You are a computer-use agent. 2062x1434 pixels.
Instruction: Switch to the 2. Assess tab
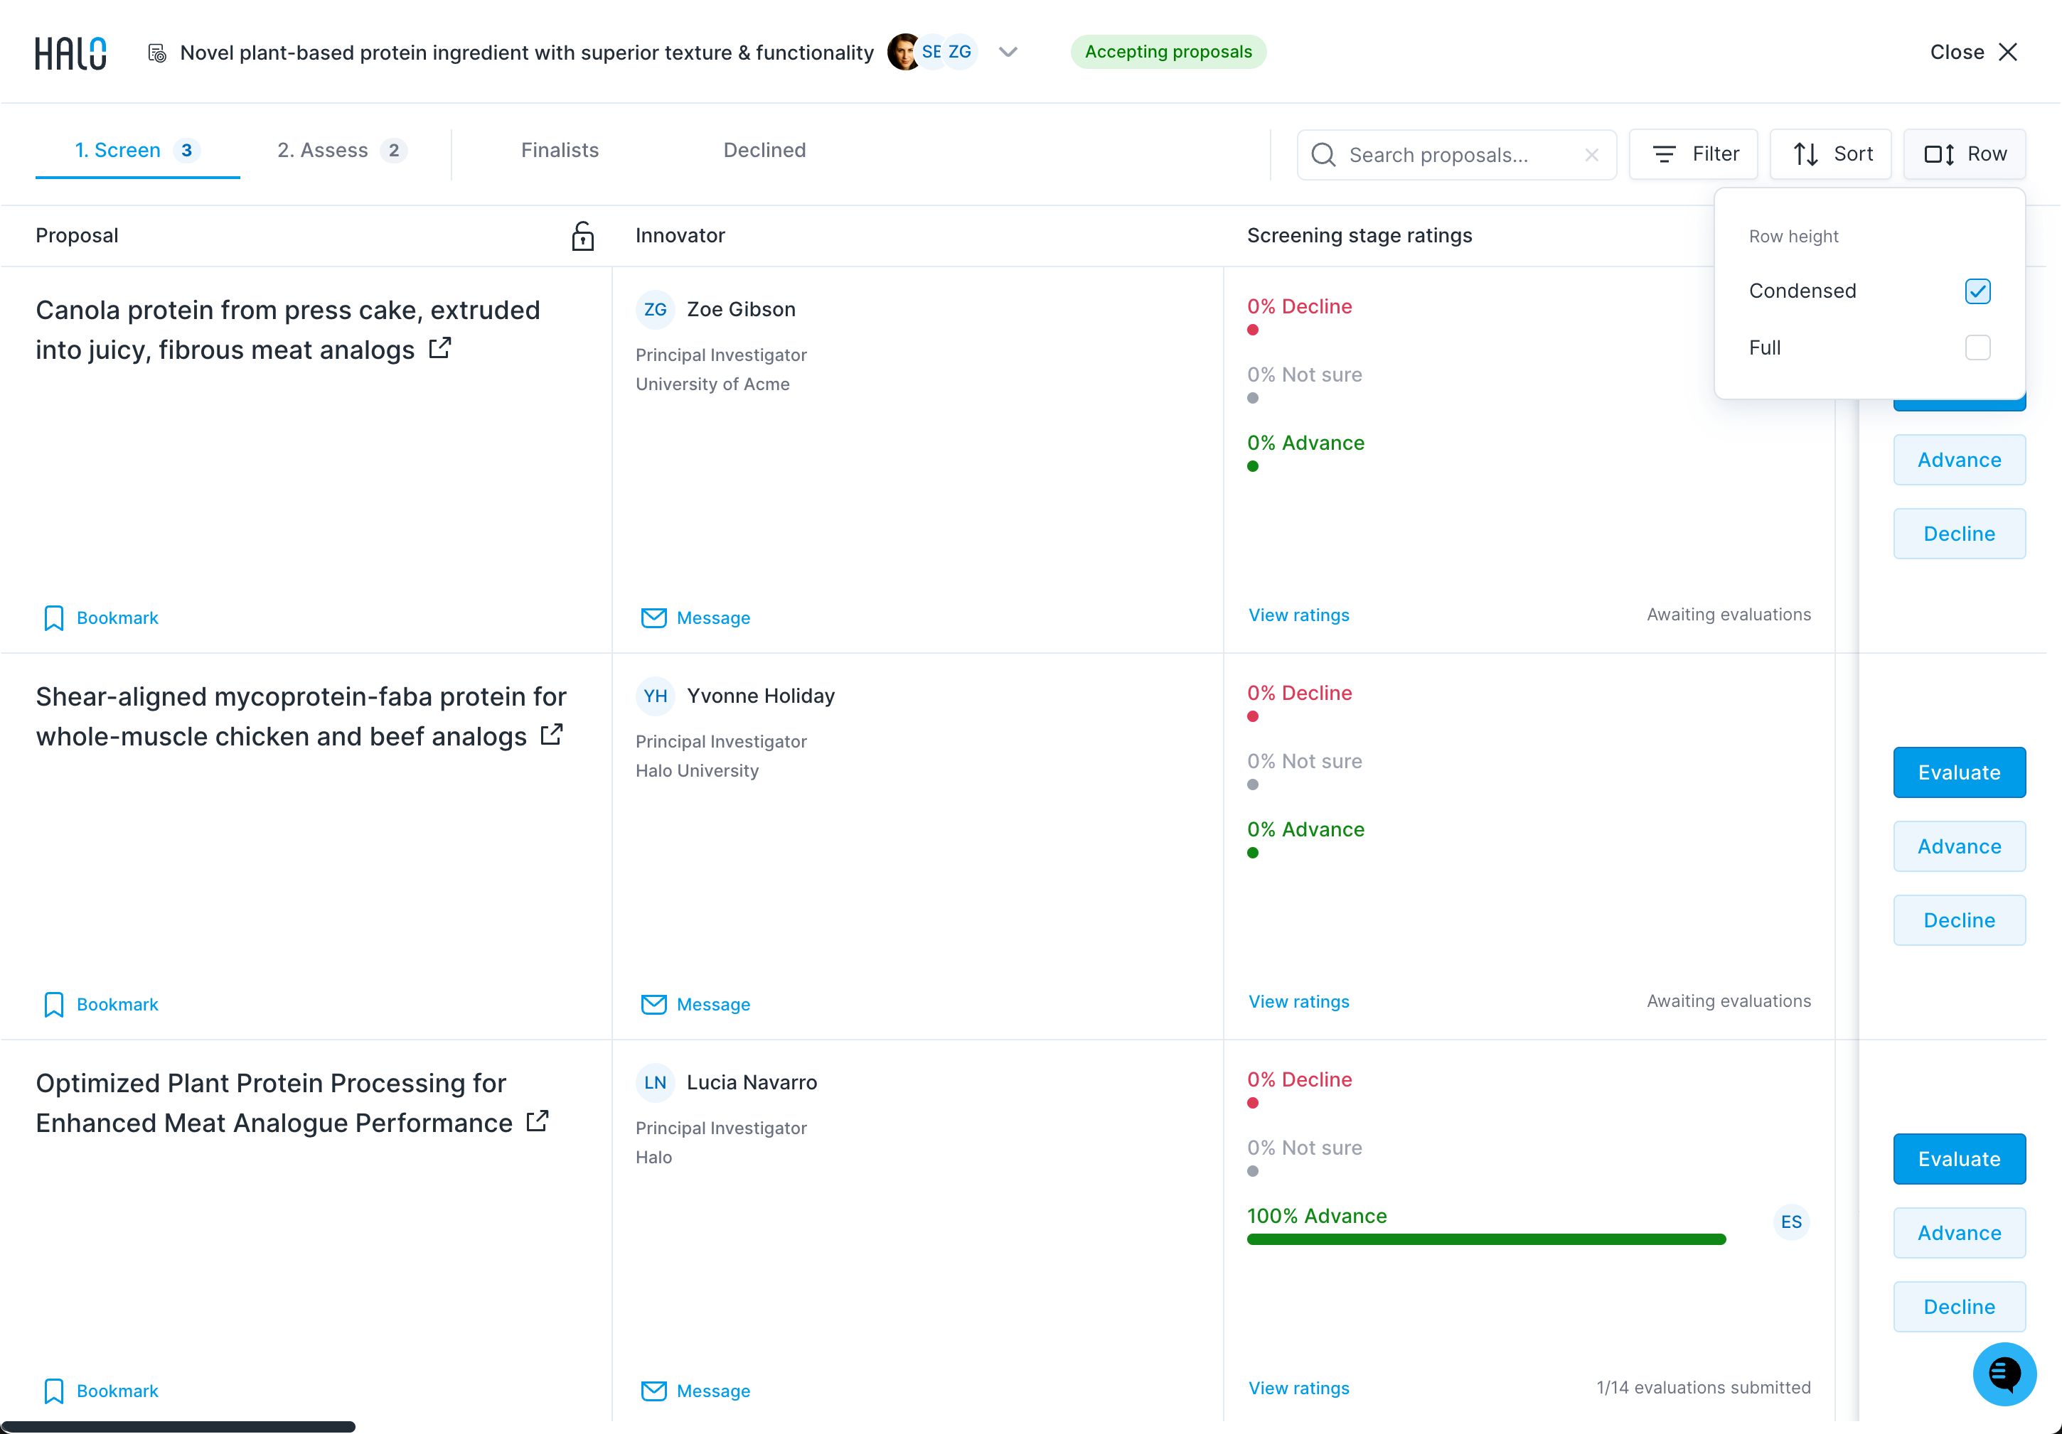(342, 151)
